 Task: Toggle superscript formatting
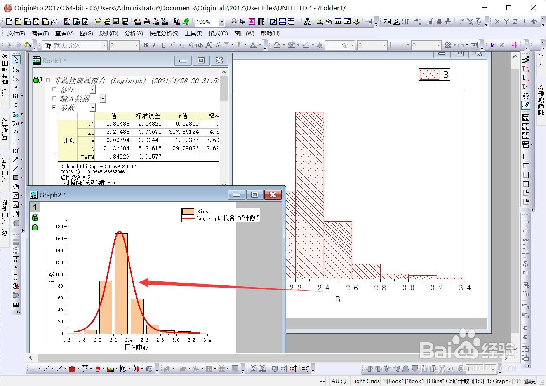(x=172, y=45)
